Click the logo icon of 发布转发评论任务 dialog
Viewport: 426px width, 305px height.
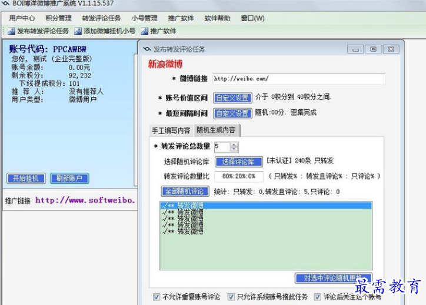147,49
